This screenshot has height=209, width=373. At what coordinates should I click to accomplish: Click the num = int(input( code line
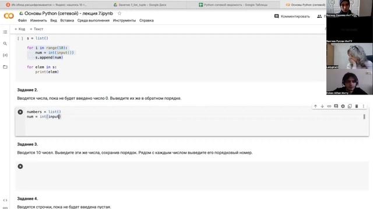click(x=44, y=117)
